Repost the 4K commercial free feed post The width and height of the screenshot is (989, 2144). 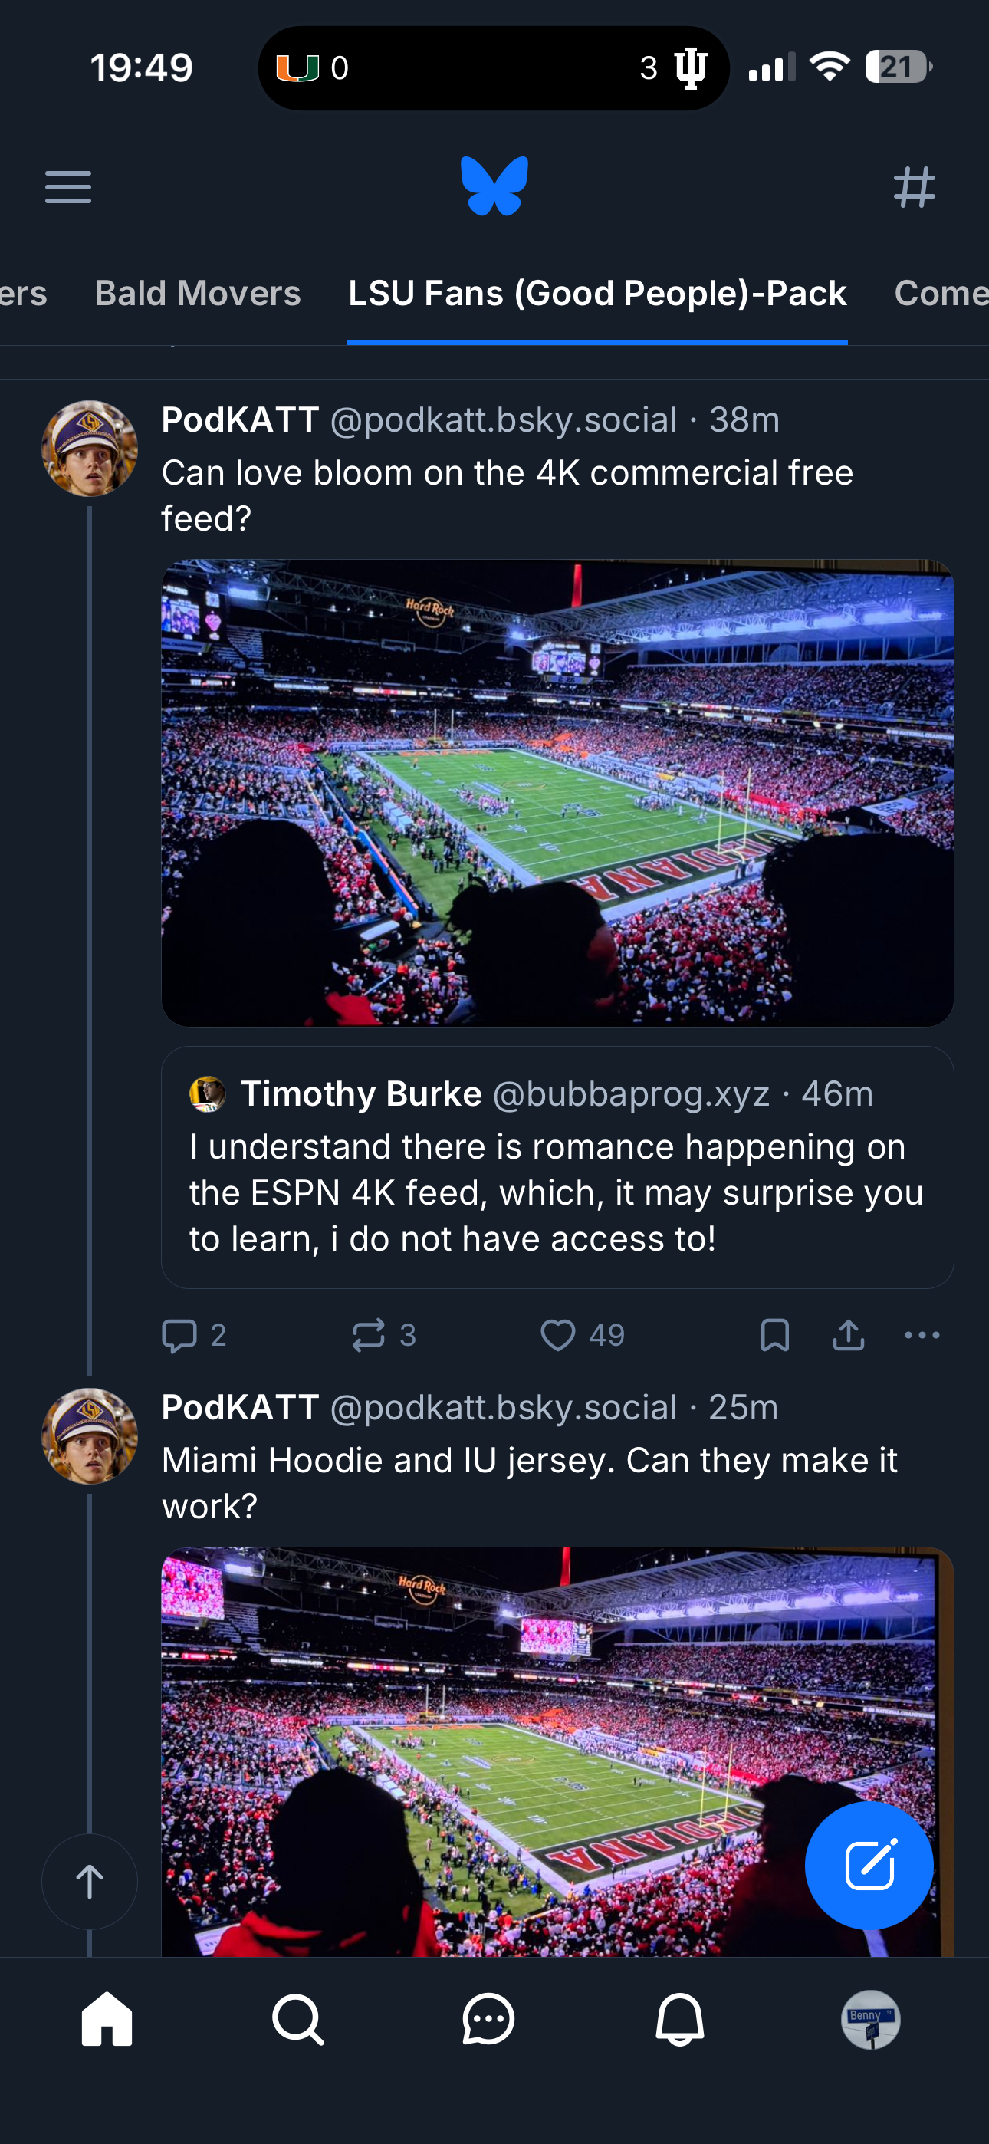point(369,1335)
